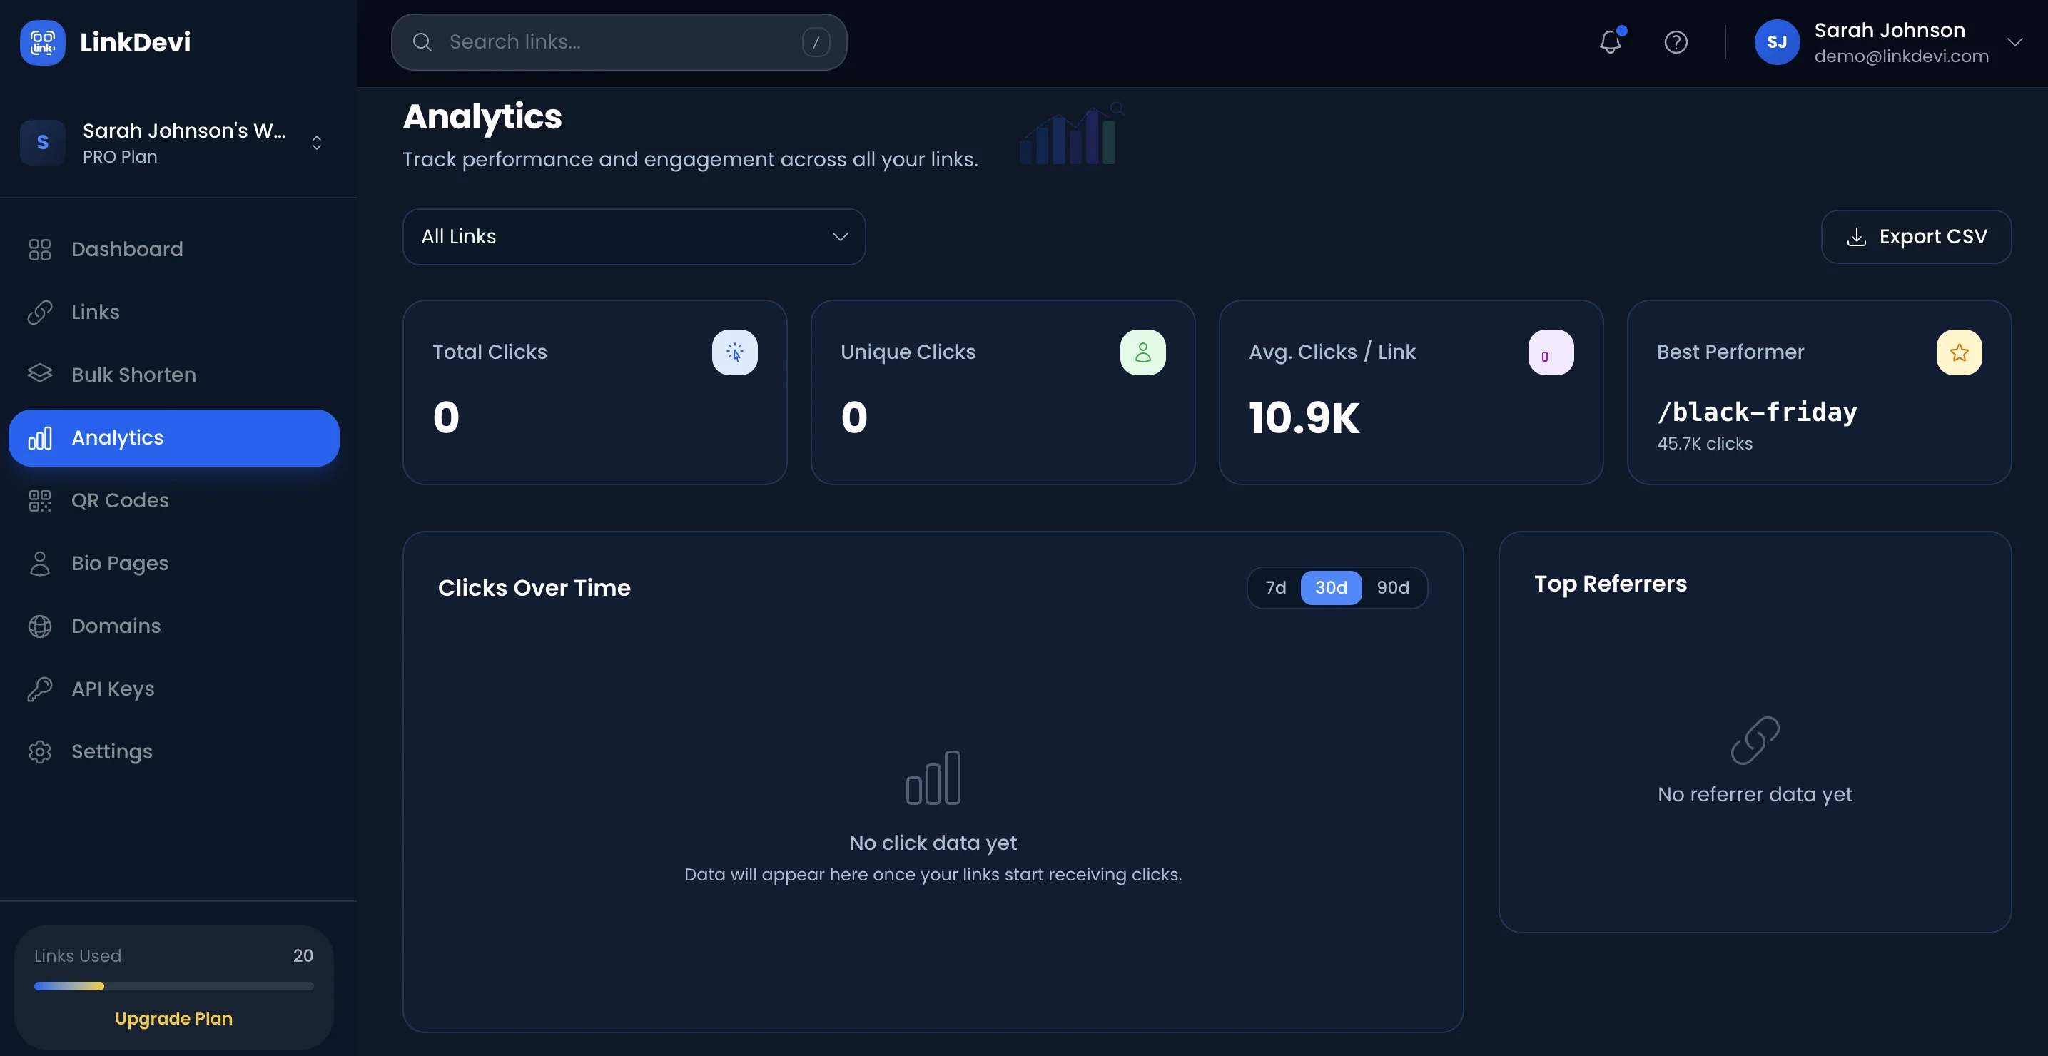Expand the workspace switcher chevron
The width and height of the screenshot is (2048, 1056).
coord(316,142)
